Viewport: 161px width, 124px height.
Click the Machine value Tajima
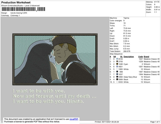126,18
